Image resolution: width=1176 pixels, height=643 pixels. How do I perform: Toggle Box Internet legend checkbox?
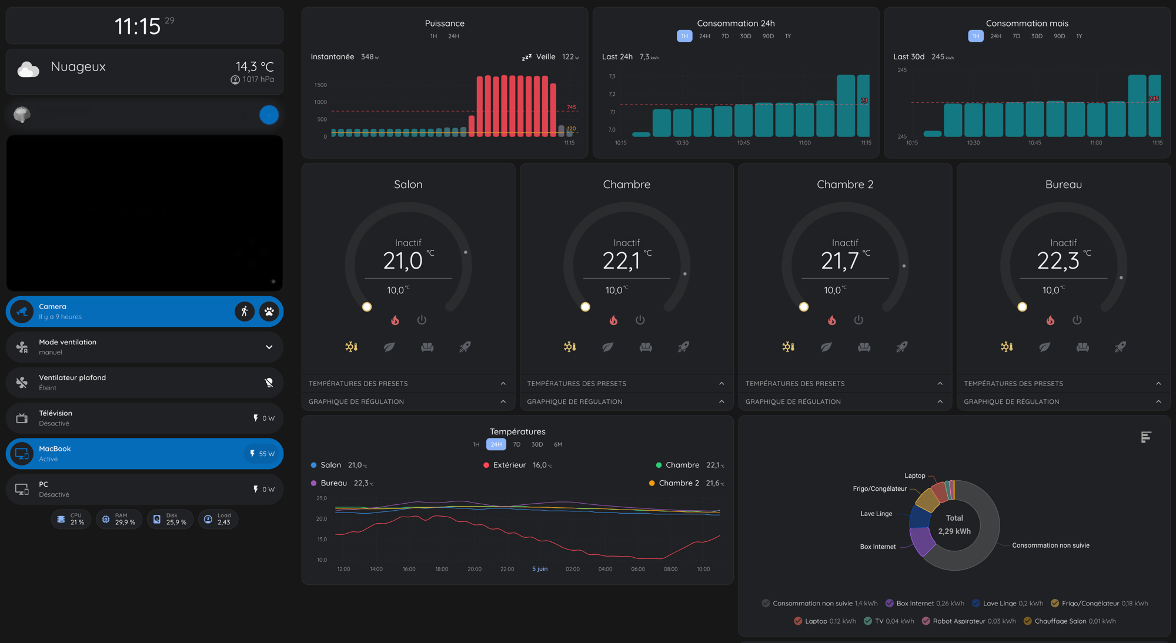point(890,603)
